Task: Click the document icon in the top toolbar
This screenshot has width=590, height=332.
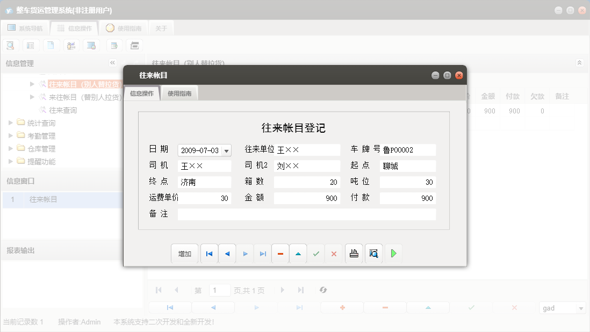Action: tap(51, 45)
